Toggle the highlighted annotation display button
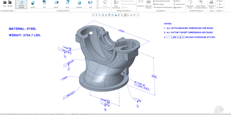Image resolution: width=231 pixels, height=115 pixels. point(125,15)
